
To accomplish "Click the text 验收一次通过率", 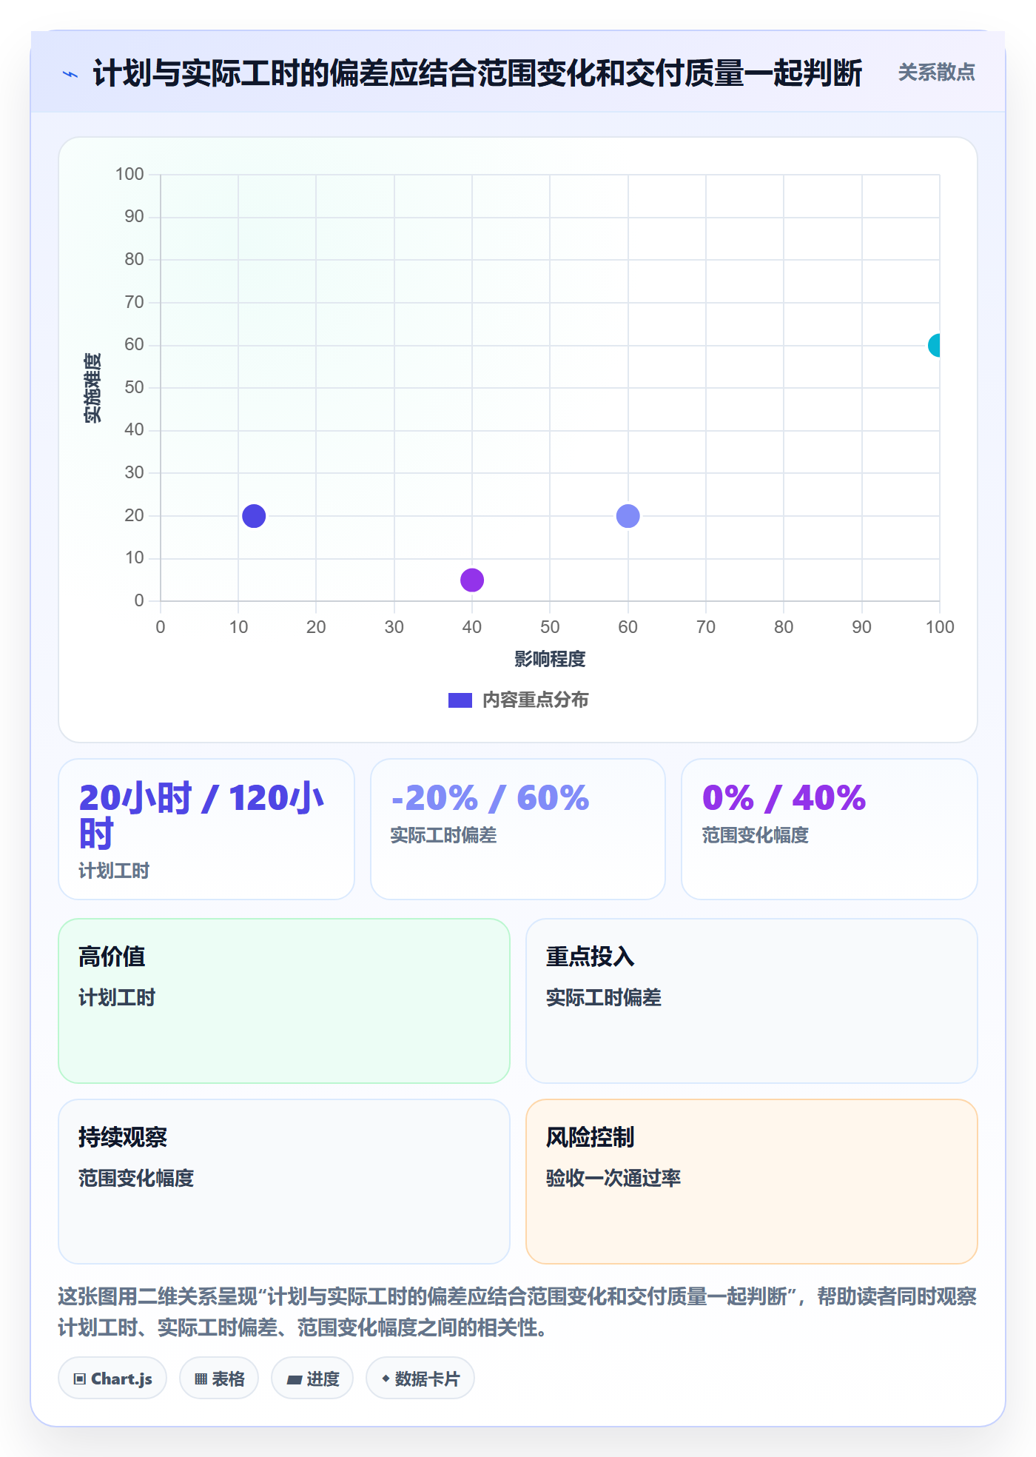I will click(613, 1178).
